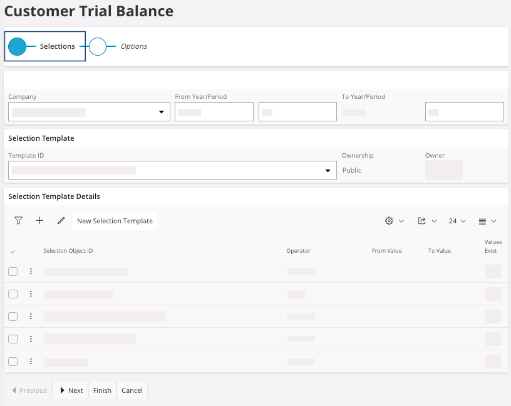Click the From Year/Period year field
The width and height of the screenshot is (511, 406).
(214, 112)
